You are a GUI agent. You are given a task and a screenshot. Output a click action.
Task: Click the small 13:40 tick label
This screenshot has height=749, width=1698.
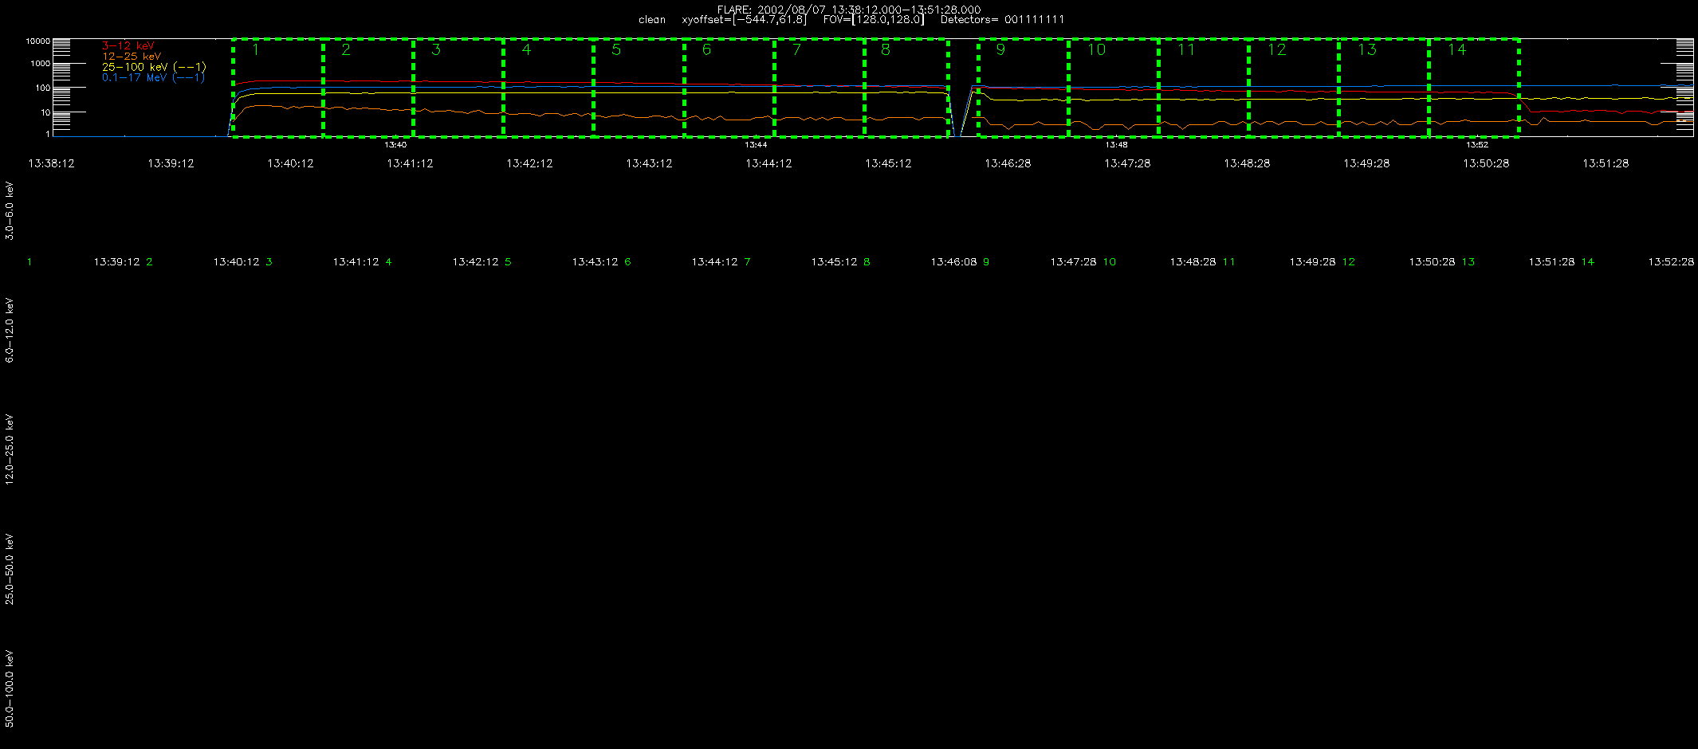coord(395,145)
